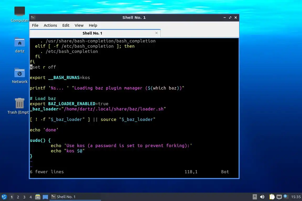Click the '6 fewer lines' status message
Image resolution: width=302 pixels, height=201 pixels.
click(x=47, y=172)
